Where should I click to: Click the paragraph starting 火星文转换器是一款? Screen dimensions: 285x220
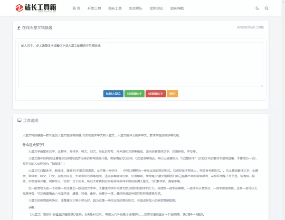pyautogui.click(x=101, y=135)
